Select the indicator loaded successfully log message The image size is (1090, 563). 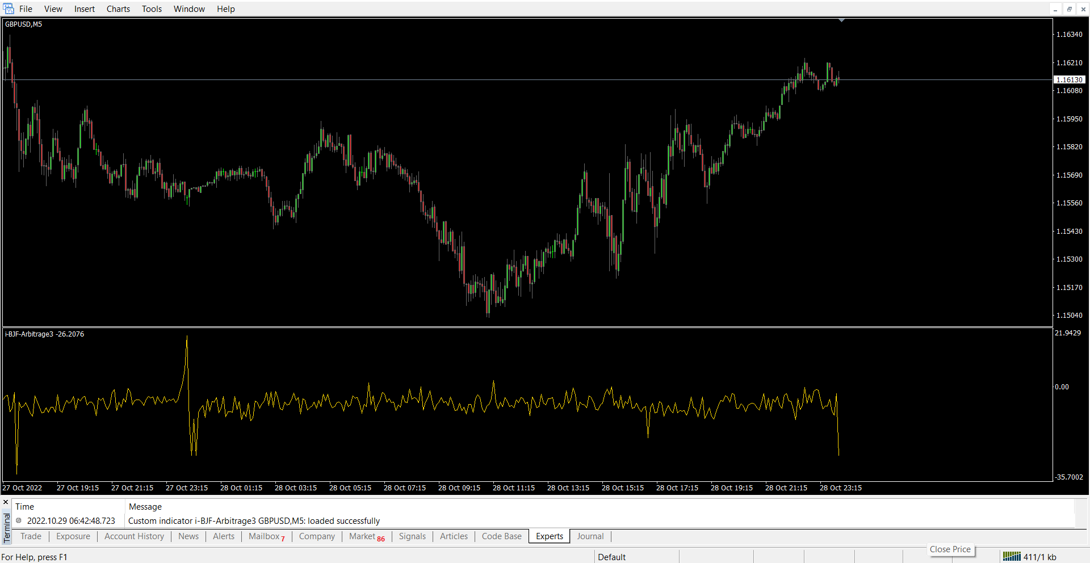(x=254, y=521)
